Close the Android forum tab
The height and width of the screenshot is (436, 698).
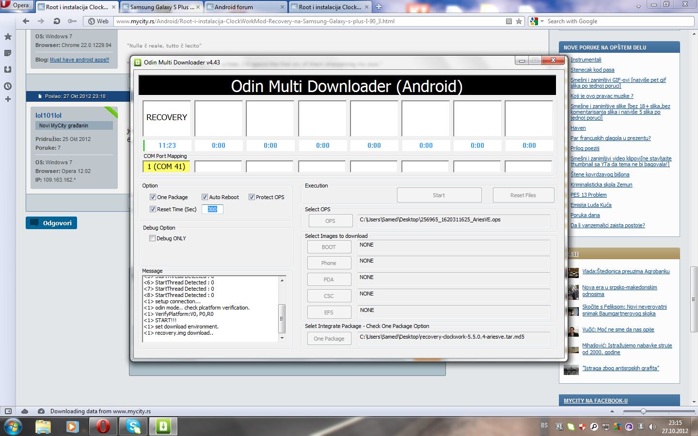pos(283,7)
